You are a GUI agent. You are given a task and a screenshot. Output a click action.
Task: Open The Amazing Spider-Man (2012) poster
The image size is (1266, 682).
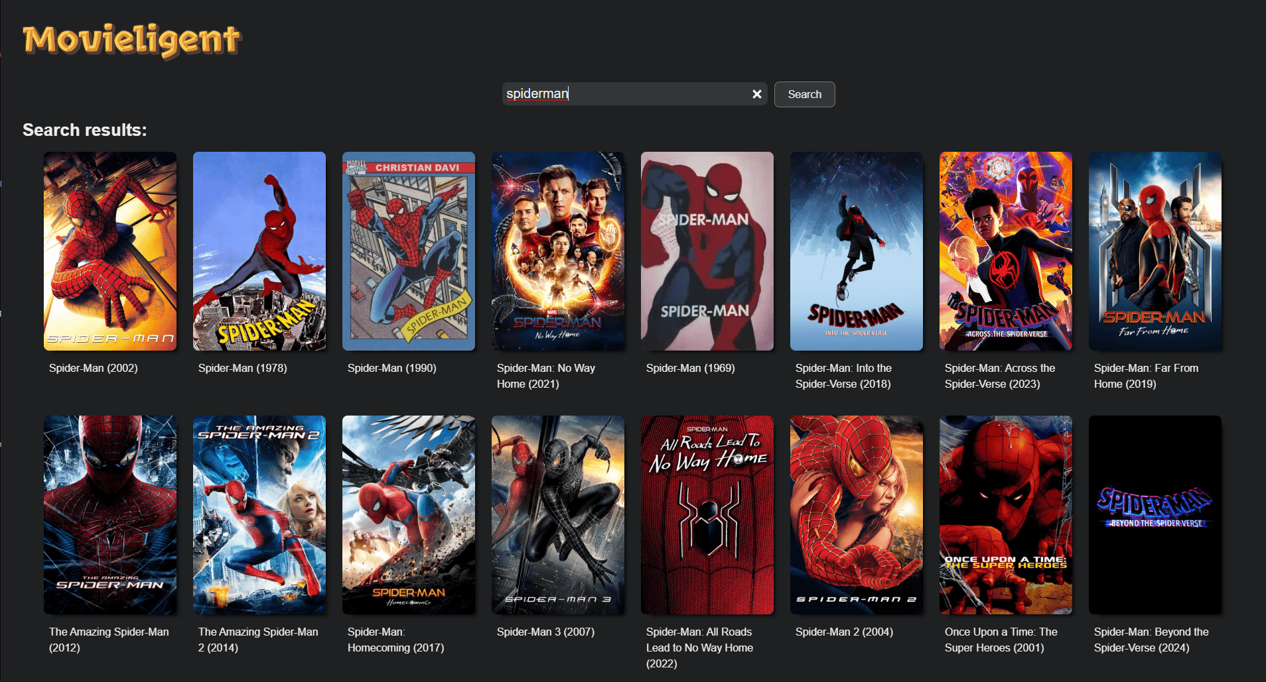click(x=110, y=515)
